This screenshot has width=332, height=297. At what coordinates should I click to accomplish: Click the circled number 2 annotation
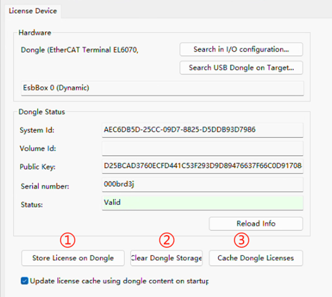(167, 240)
